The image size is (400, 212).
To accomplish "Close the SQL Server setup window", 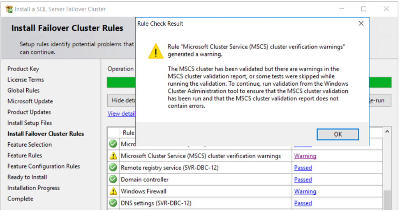I will tap(386, 9).
